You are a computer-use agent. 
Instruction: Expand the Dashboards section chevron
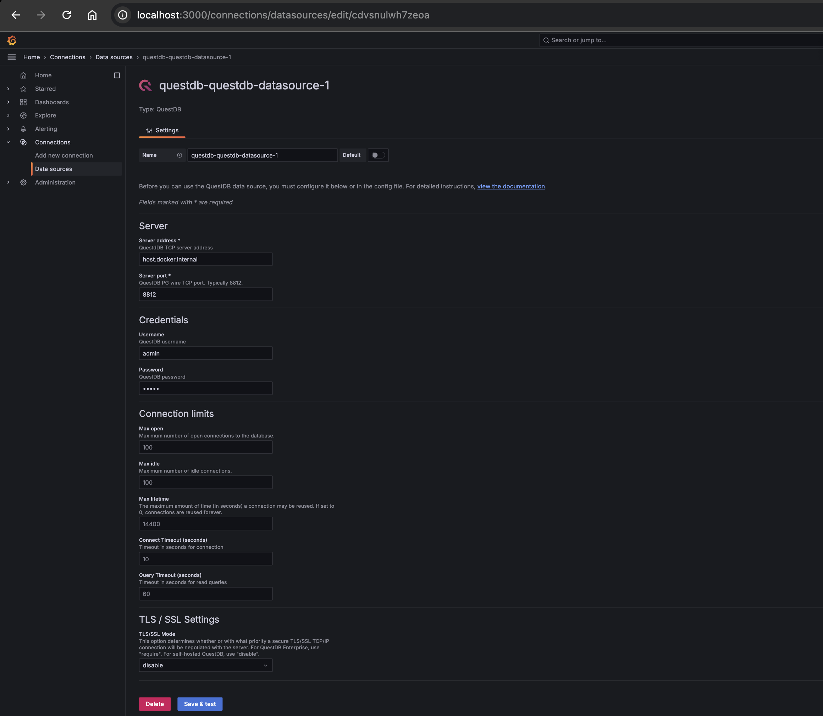tap(9, 102)
